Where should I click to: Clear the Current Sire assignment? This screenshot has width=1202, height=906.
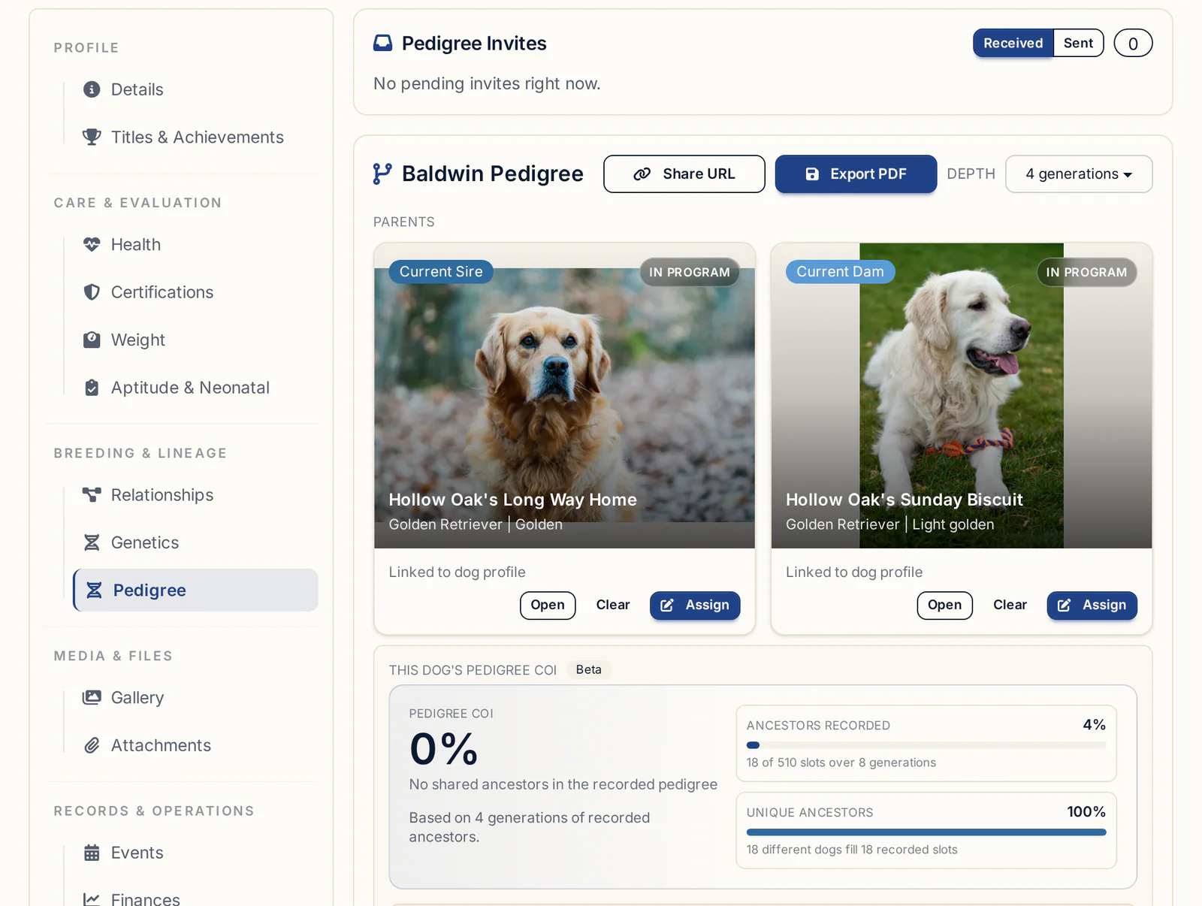(x=613, y=605)
